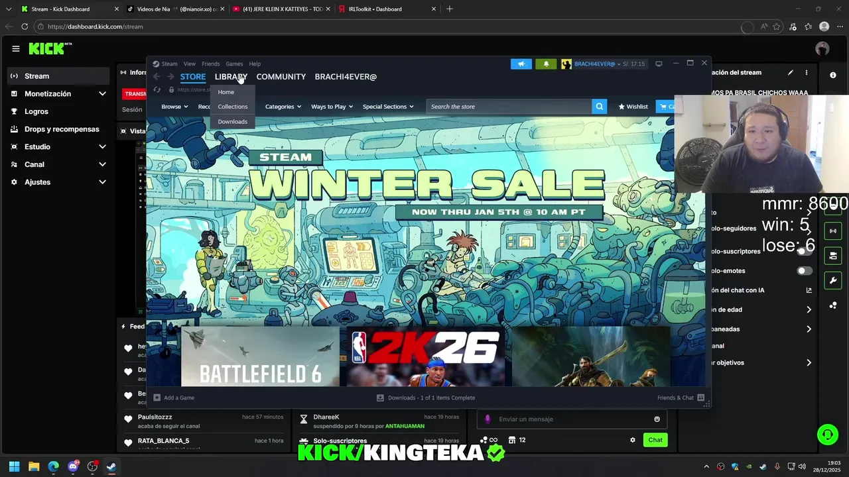Open the Categories dropdown in Steam store

coord(283,107)
